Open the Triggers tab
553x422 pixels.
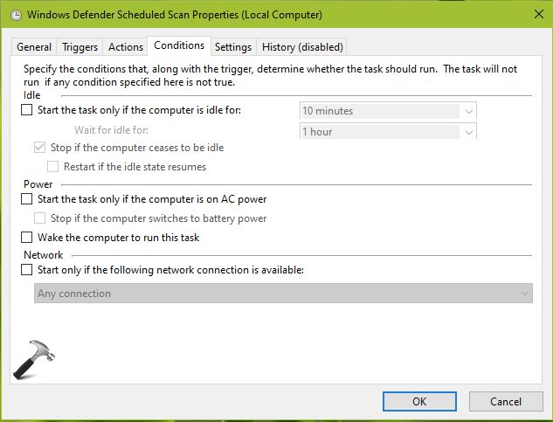[x=79, y=47]
